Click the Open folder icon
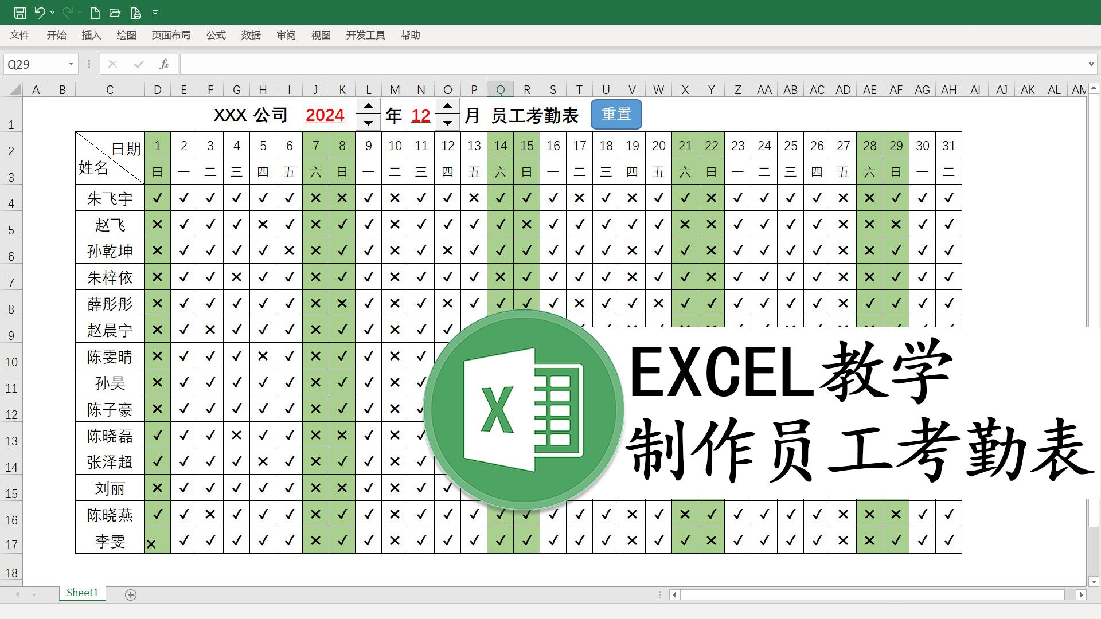 115,13
